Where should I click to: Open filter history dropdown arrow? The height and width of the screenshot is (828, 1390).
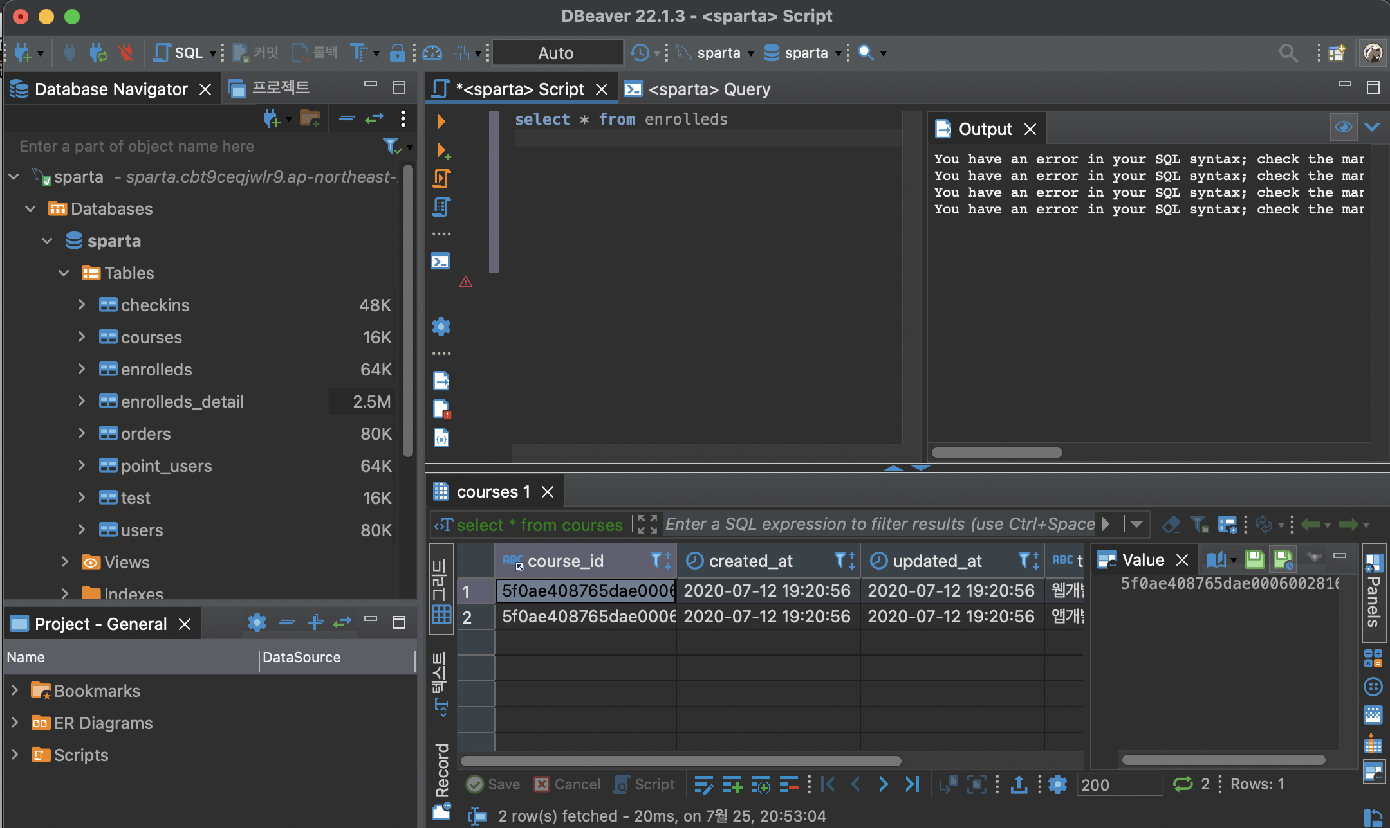click(1136, 525)
